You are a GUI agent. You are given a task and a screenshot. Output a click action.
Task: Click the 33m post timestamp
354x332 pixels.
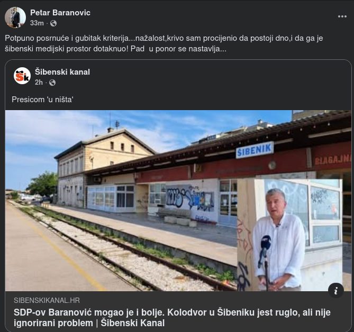[x=37, y=23]
